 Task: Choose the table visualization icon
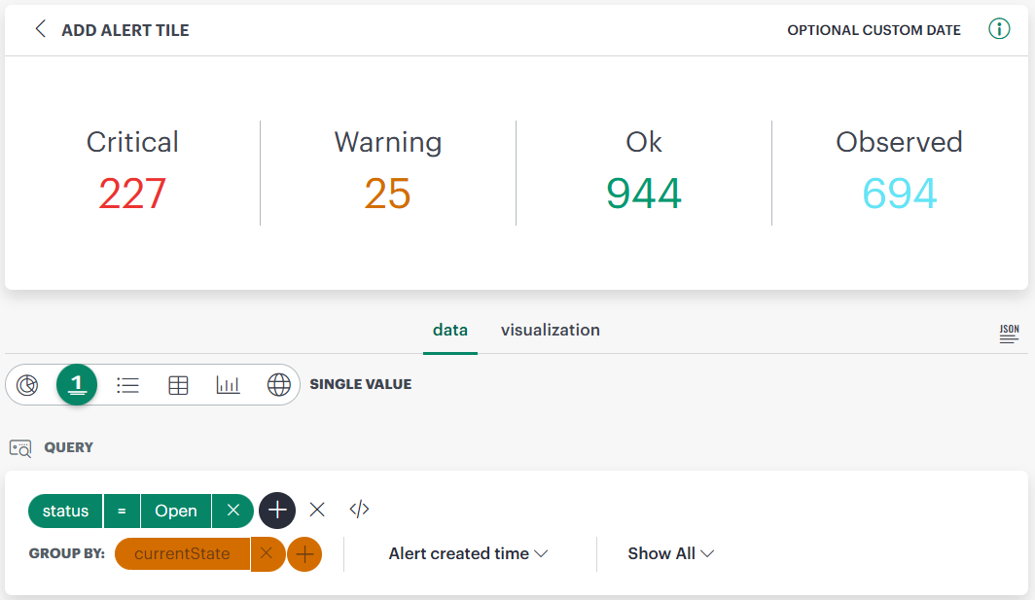(x=178, y=384)
